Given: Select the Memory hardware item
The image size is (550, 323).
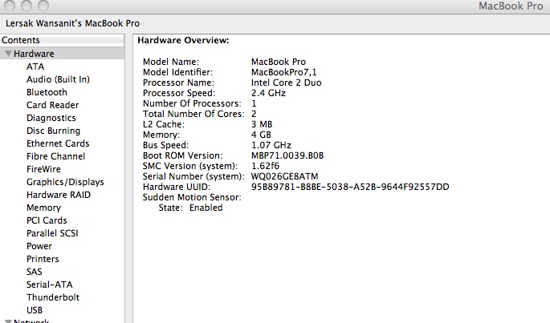Looking at the screenshot, I should (43, 208).
